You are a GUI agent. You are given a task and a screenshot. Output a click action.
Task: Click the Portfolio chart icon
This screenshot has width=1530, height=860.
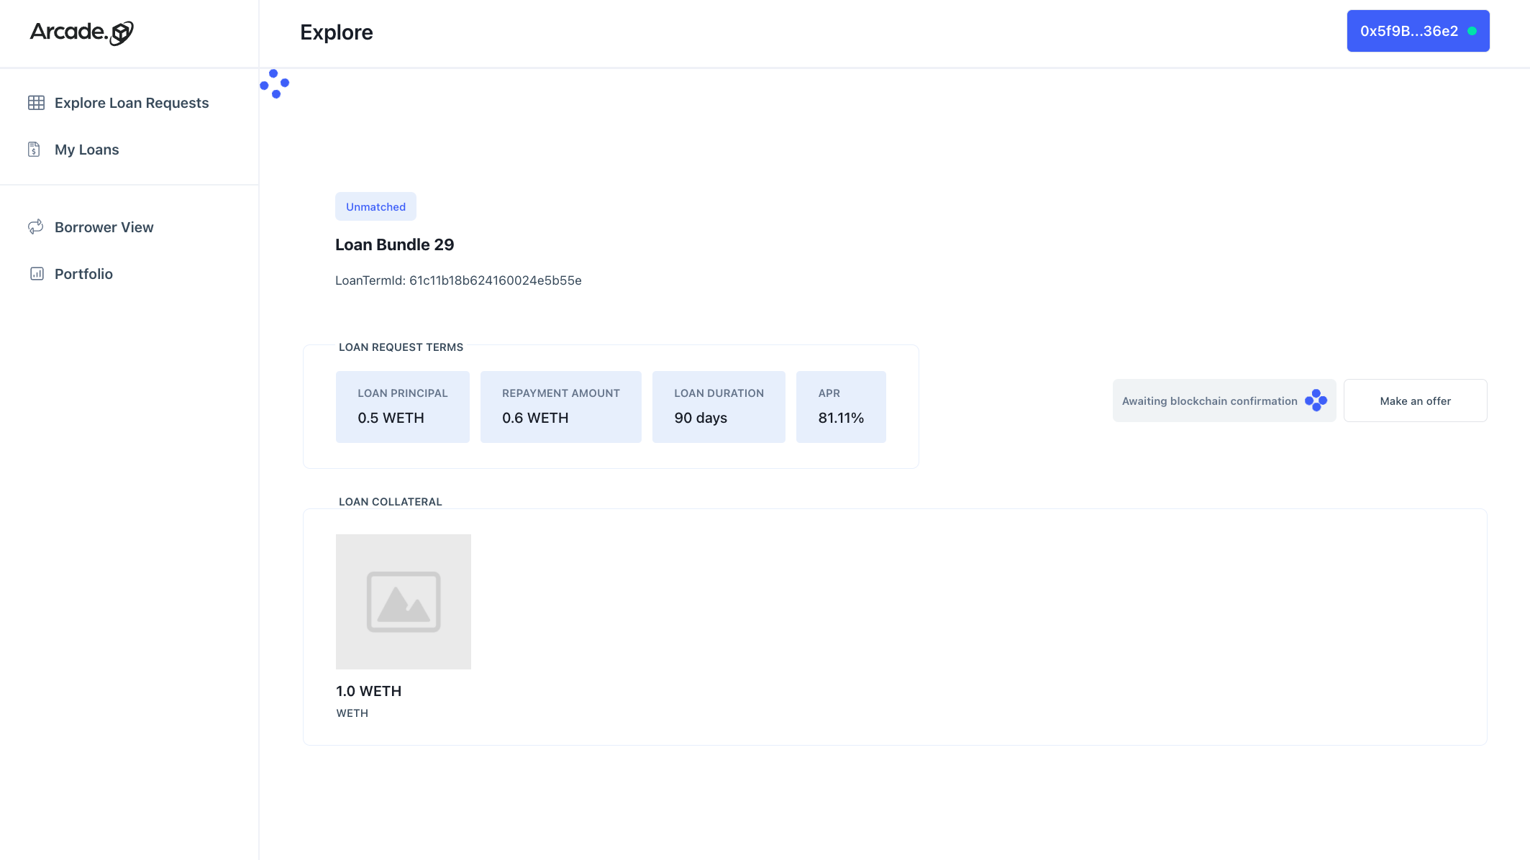[x=37, y=274]
